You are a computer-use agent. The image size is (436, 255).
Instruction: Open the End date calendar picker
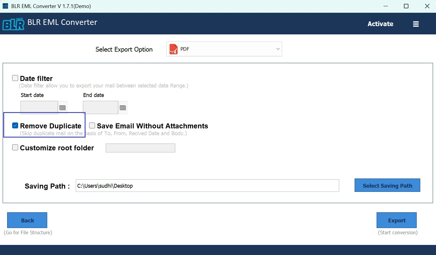click(123, 108)
